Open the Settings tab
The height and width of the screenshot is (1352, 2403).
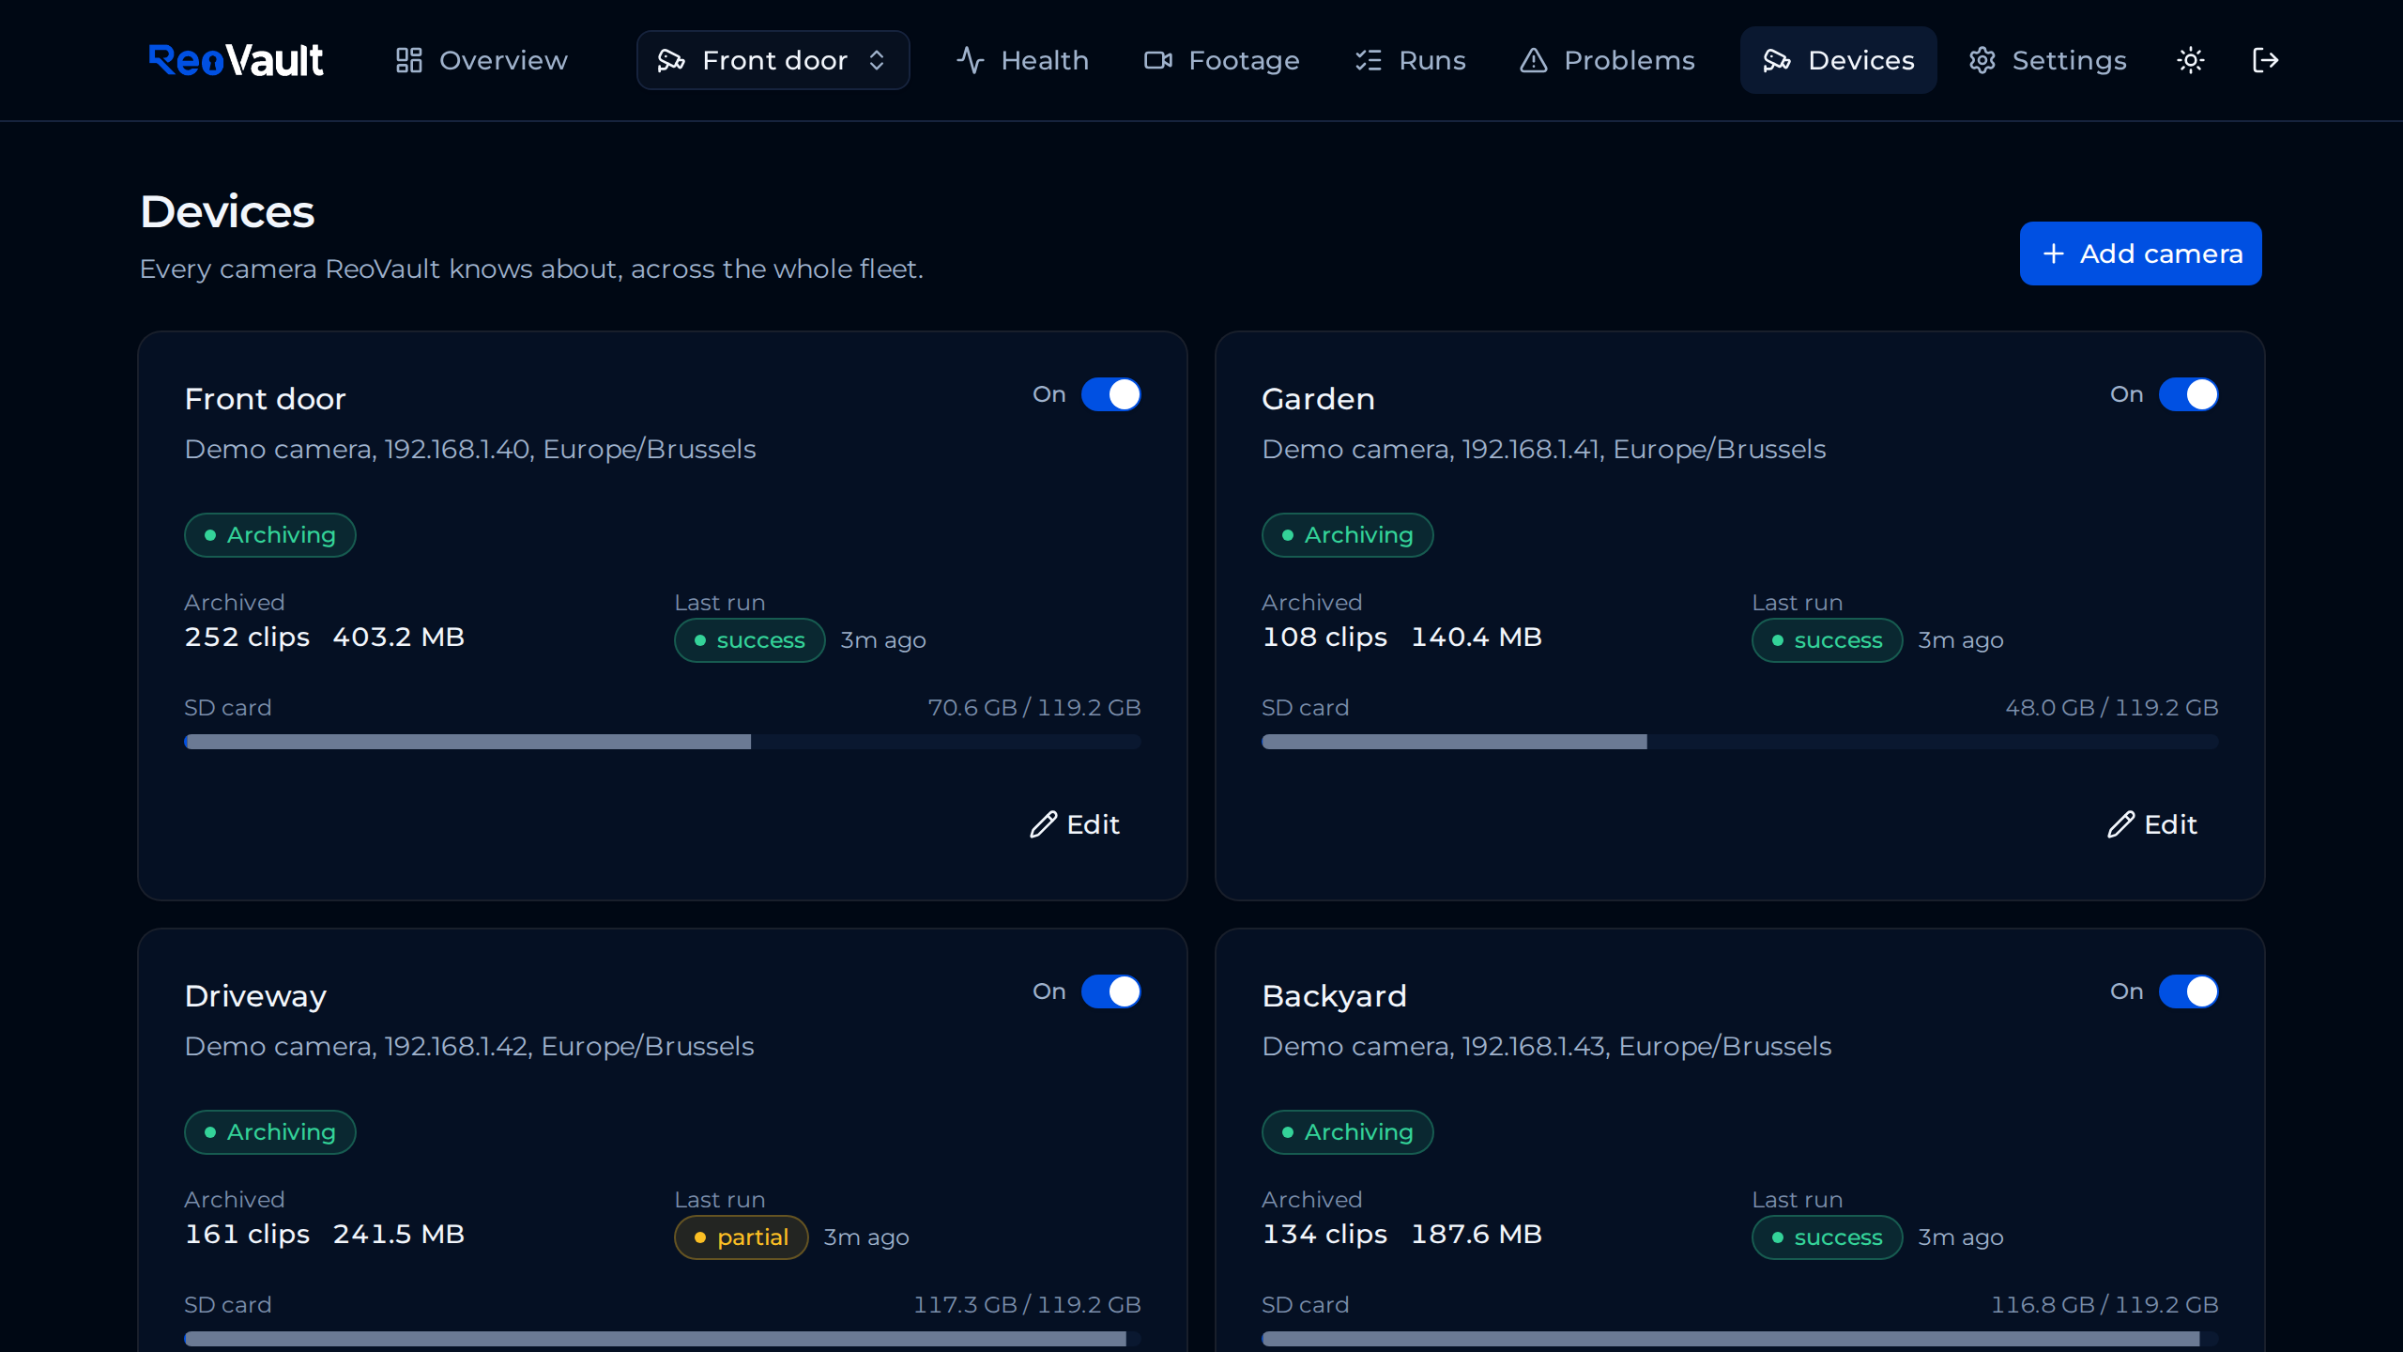[x=2047, y=60]
